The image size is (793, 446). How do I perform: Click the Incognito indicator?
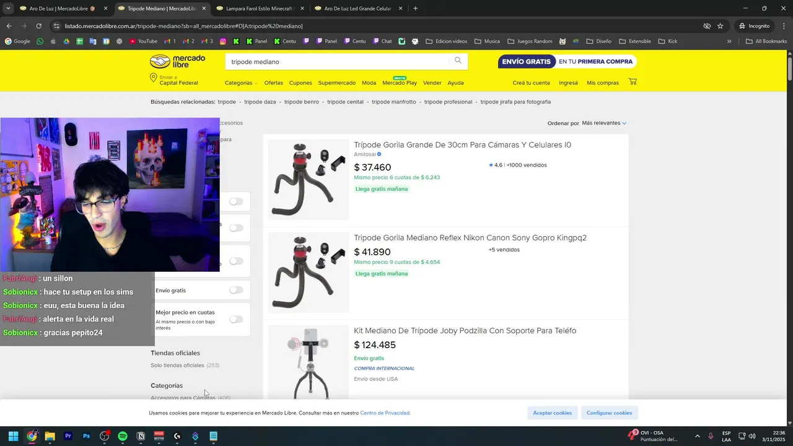754,26
